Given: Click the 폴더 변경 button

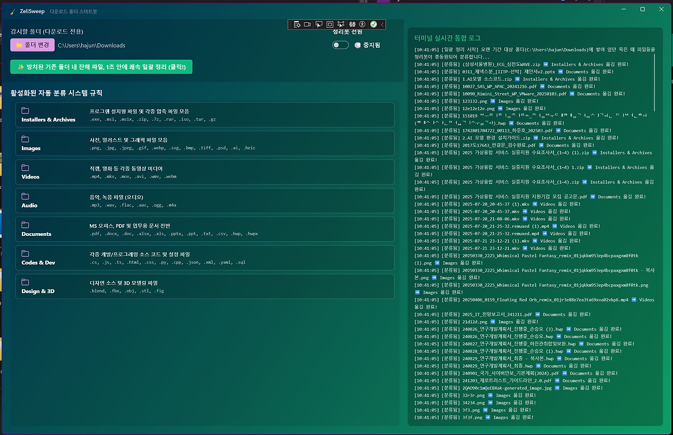Looking at the screenshot, I should pos(33,45).
